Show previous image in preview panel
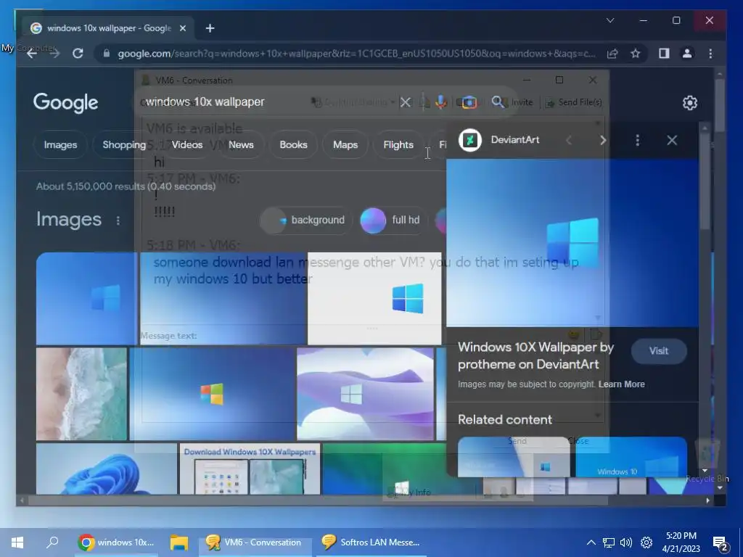The height and width of the screenshot is (557, 743). [569, 140]
